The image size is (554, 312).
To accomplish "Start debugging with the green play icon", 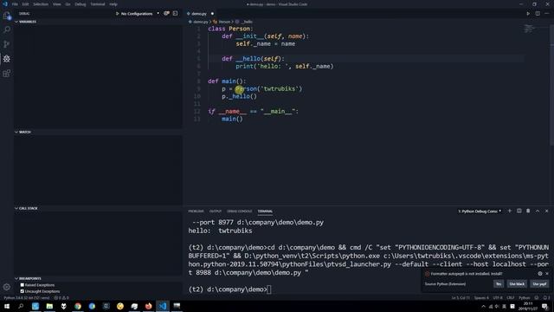I will [118, 14].
